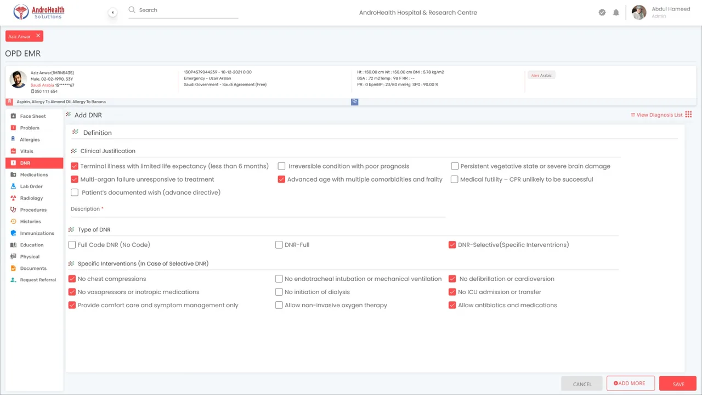This screenshot has height=395, width=702.
Task: Click the red allergy icon beside Aspirin
Action: coord(9,101)
